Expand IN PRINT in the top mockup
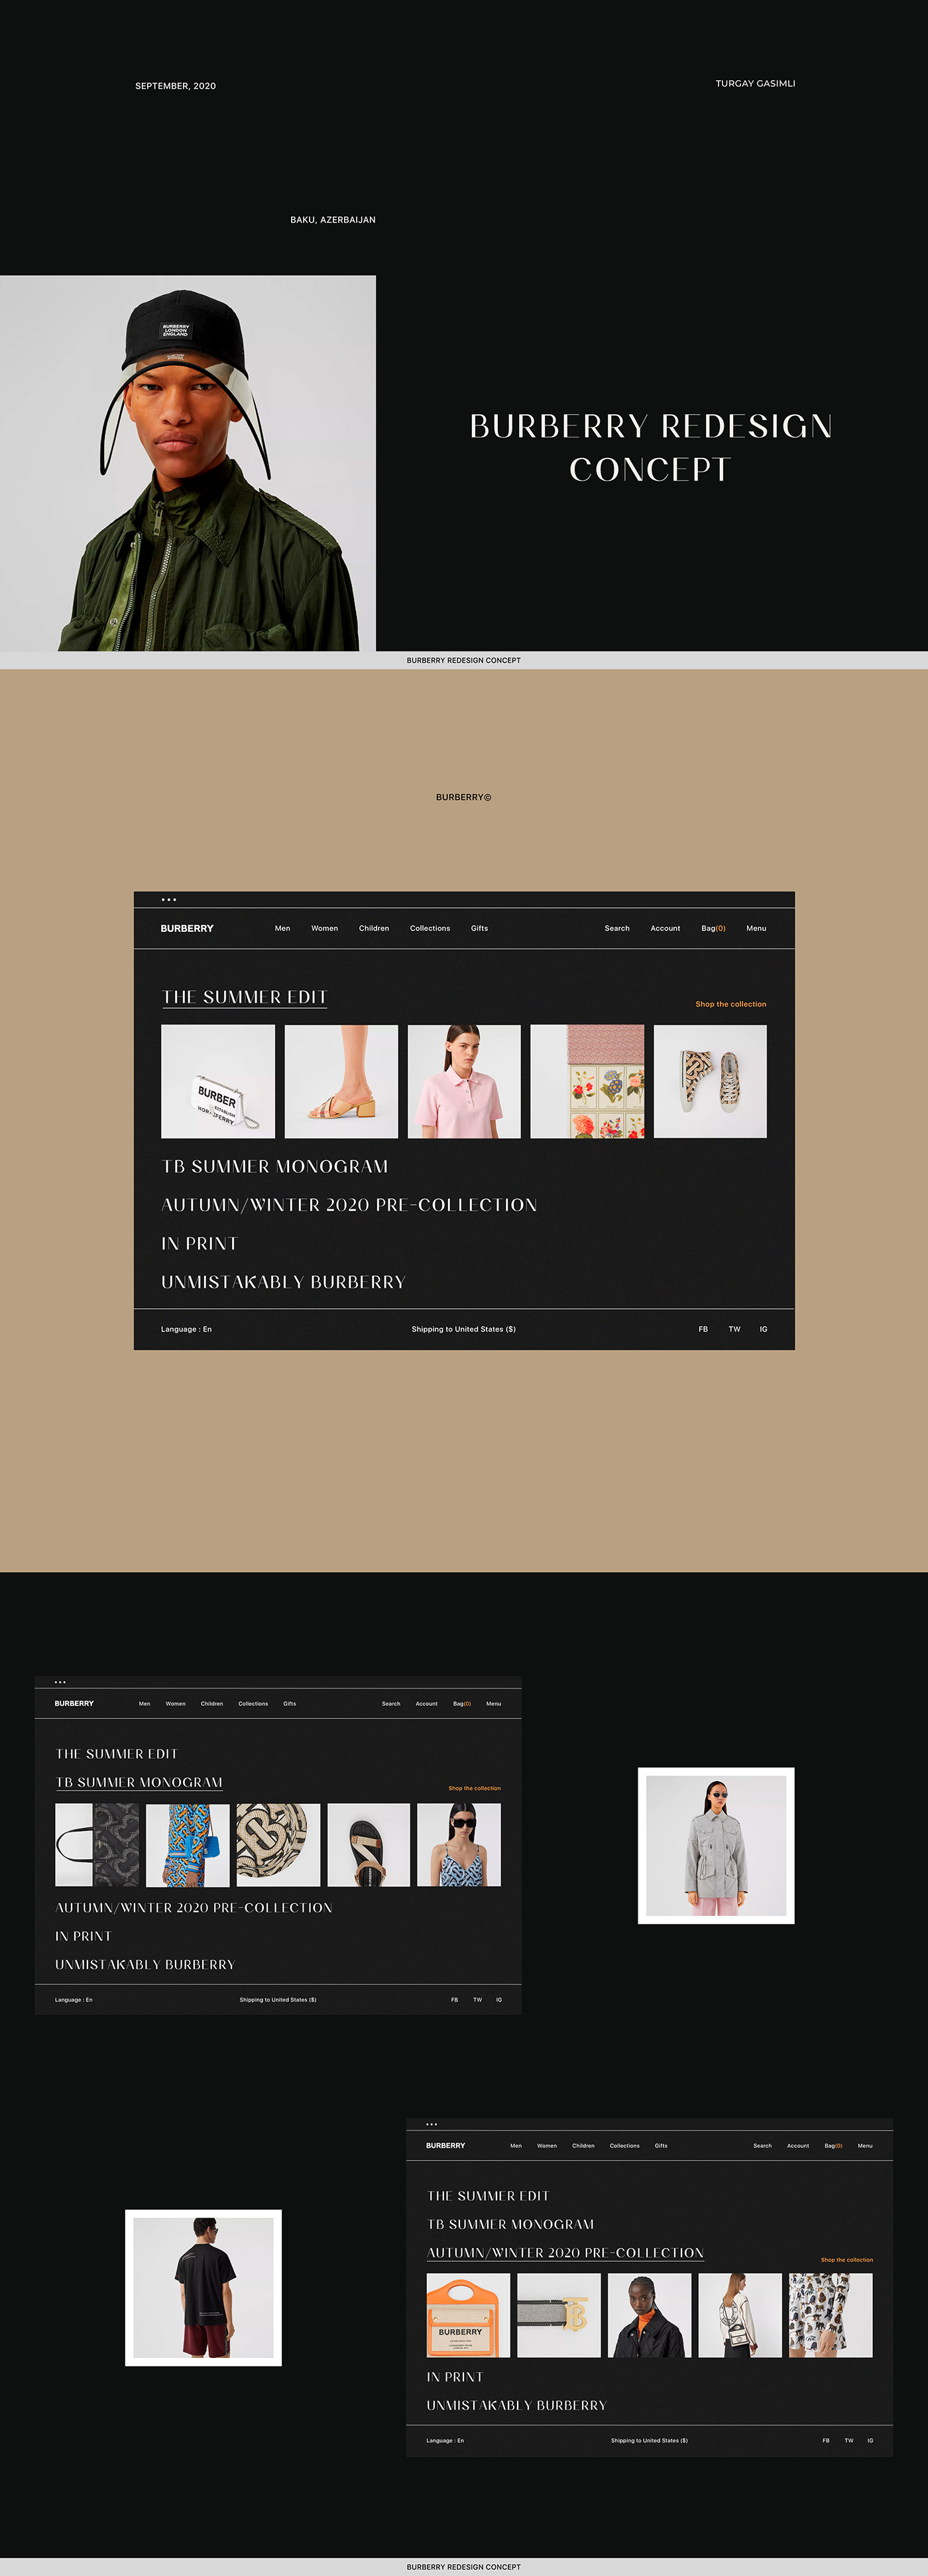 pyautogui.click(x=199, y=1243)
